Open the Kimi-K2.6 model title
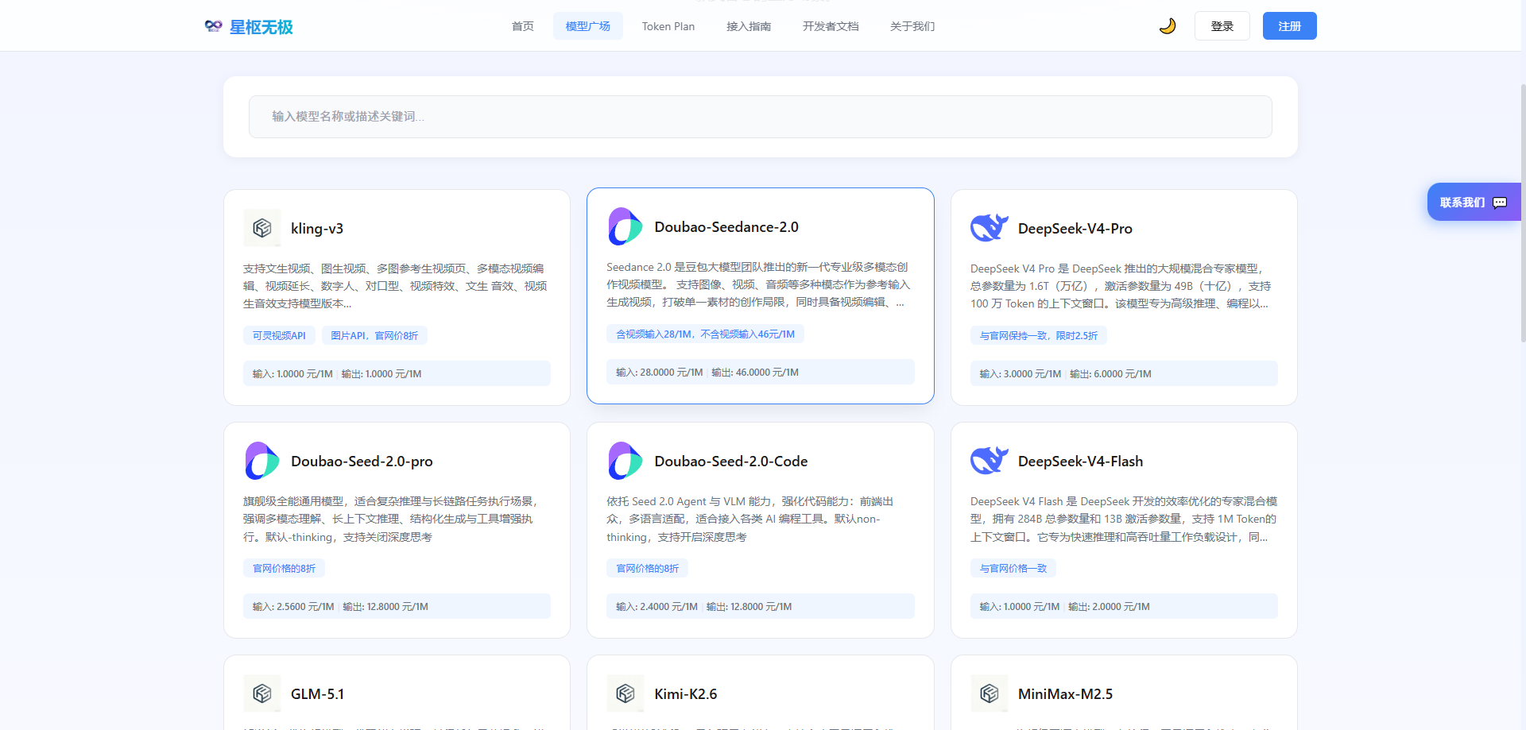This screenshot has width=1526, height=730. click(686, 694)
